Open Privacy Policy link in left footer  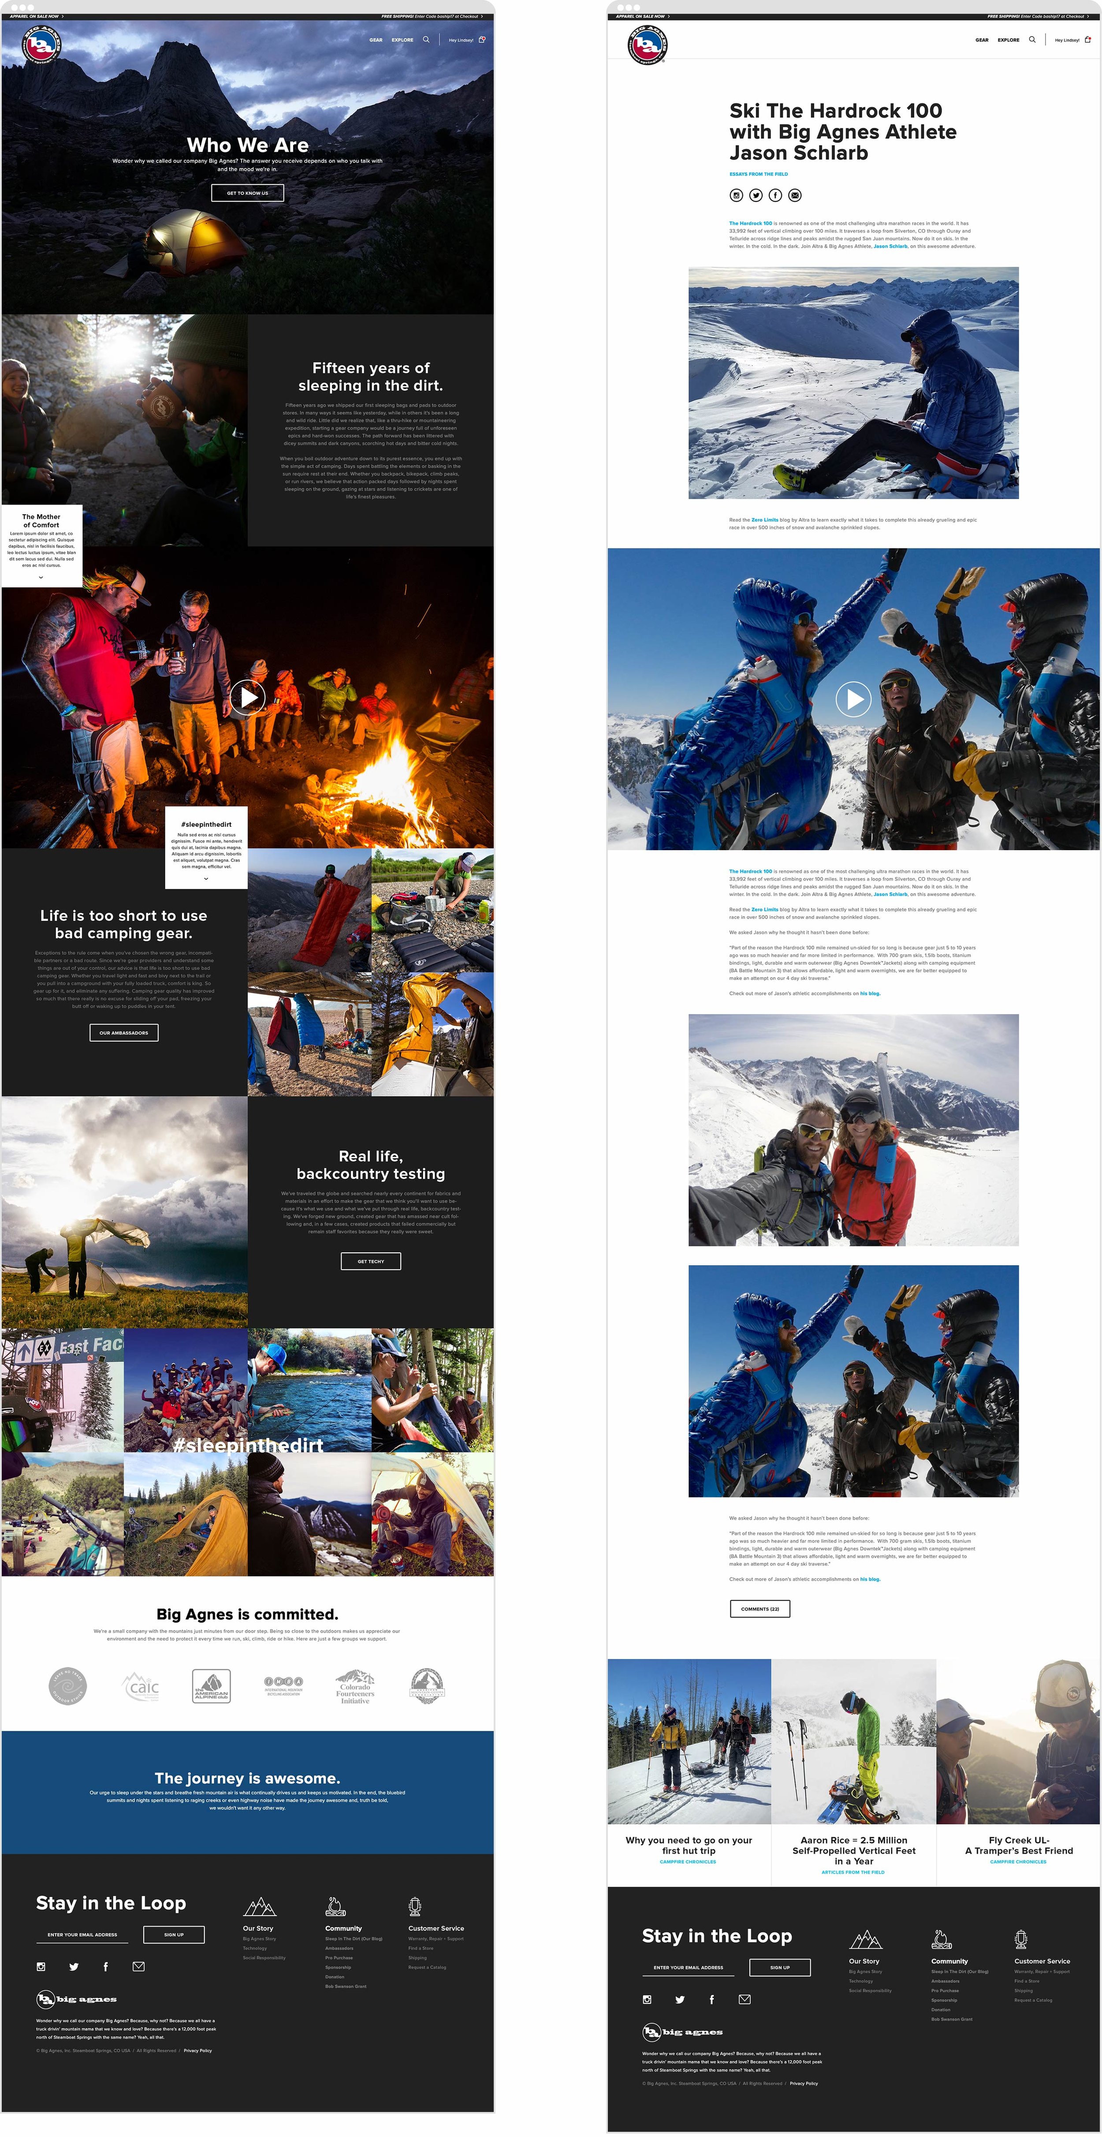coord(197,2051)
